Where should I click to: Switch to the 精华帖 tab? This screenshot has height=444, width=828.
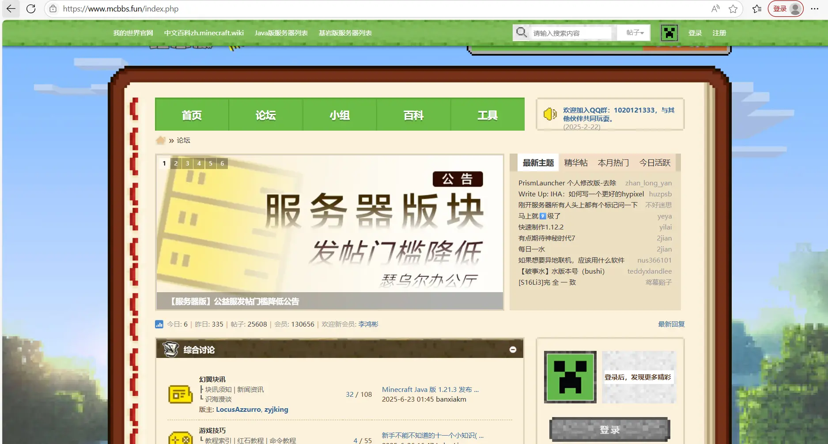575,162
